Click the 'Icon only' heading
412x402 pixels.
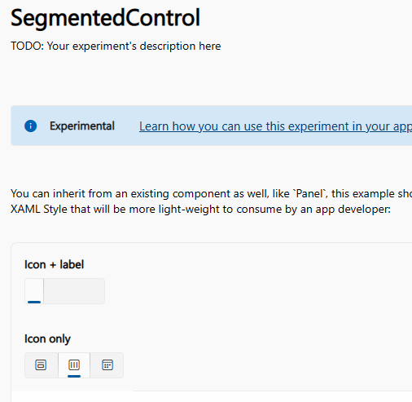tap(47, 339)
